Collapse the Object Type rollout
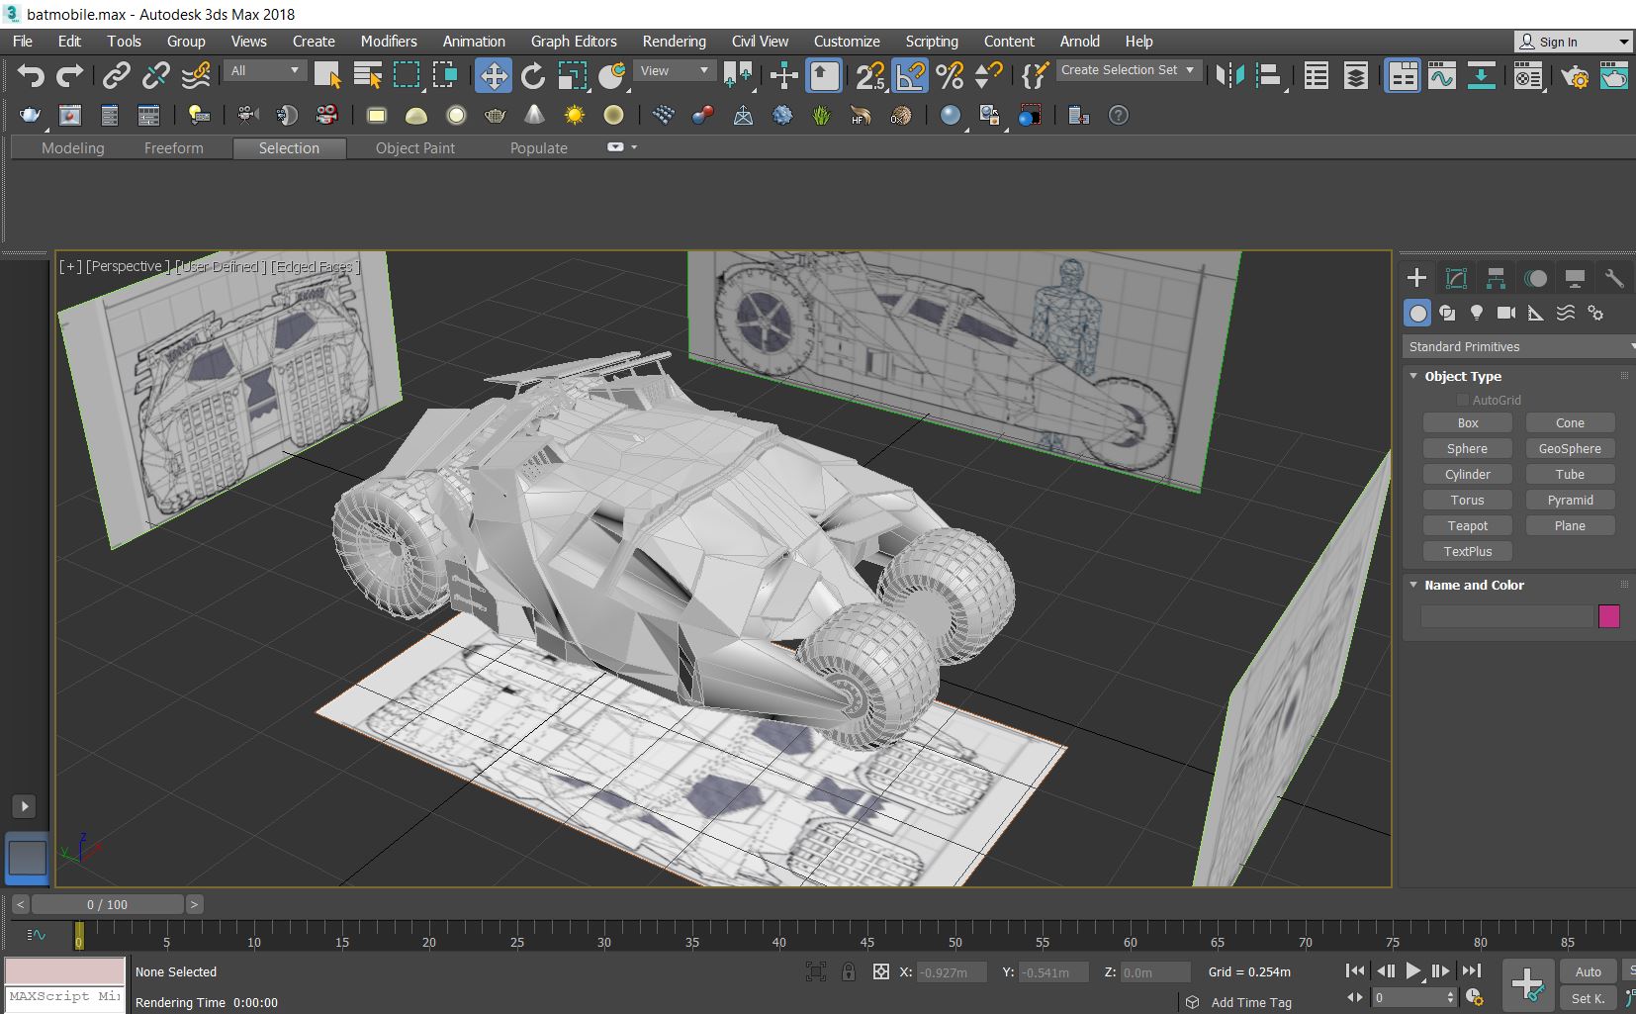 1413,376
